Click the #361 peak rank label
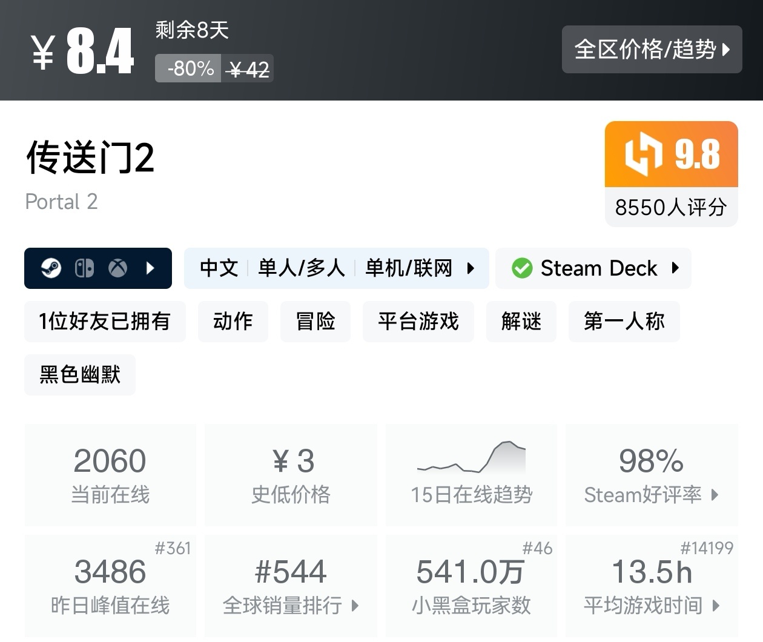The height and width of the screenshot is (642, 763). 173,548
